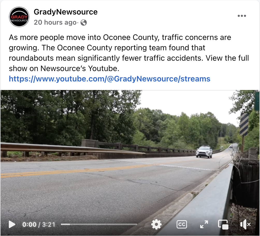Click the GradyNewsource profile logo

tap(19, 17)
